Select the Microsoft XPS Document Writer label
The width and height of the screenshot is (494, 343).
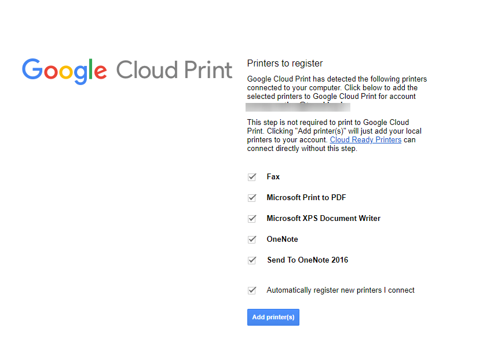(x=323, y=219)
